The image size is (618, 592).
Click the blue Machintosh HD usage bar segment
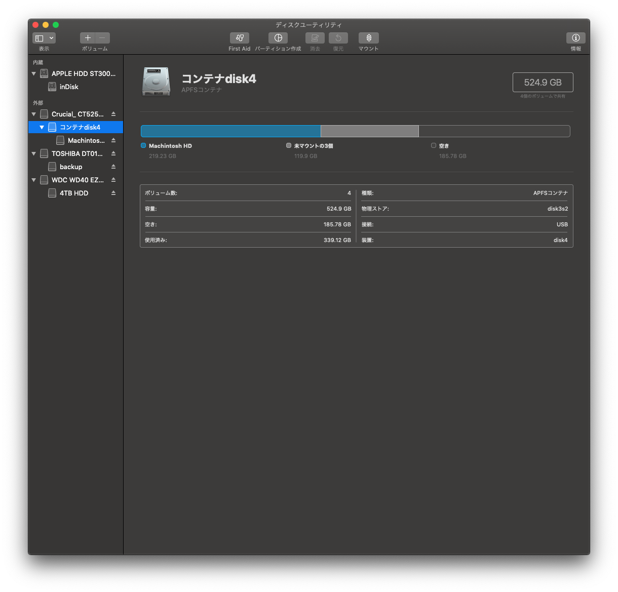[x=230, y=131]
